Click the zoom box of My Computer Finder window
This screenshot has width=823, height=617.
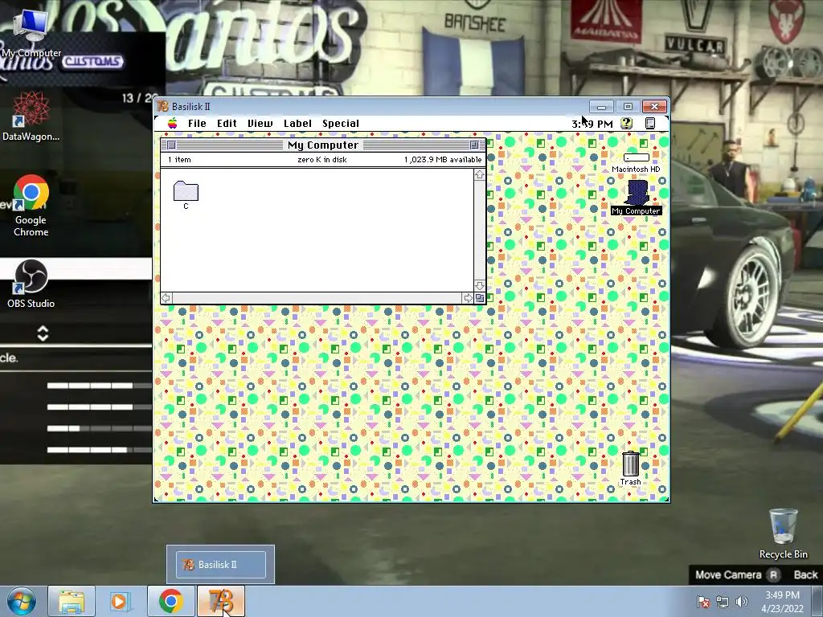[474, 145]
